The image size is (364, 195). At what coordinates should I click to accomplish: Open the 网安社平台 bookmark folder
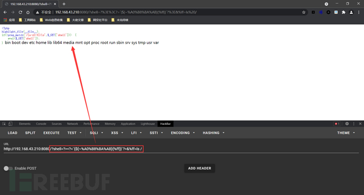tap(98, 20)
